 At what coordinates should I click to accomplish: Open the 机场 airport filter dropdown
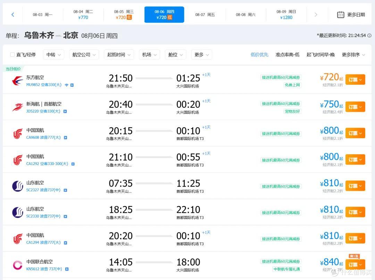coord(149,55)
